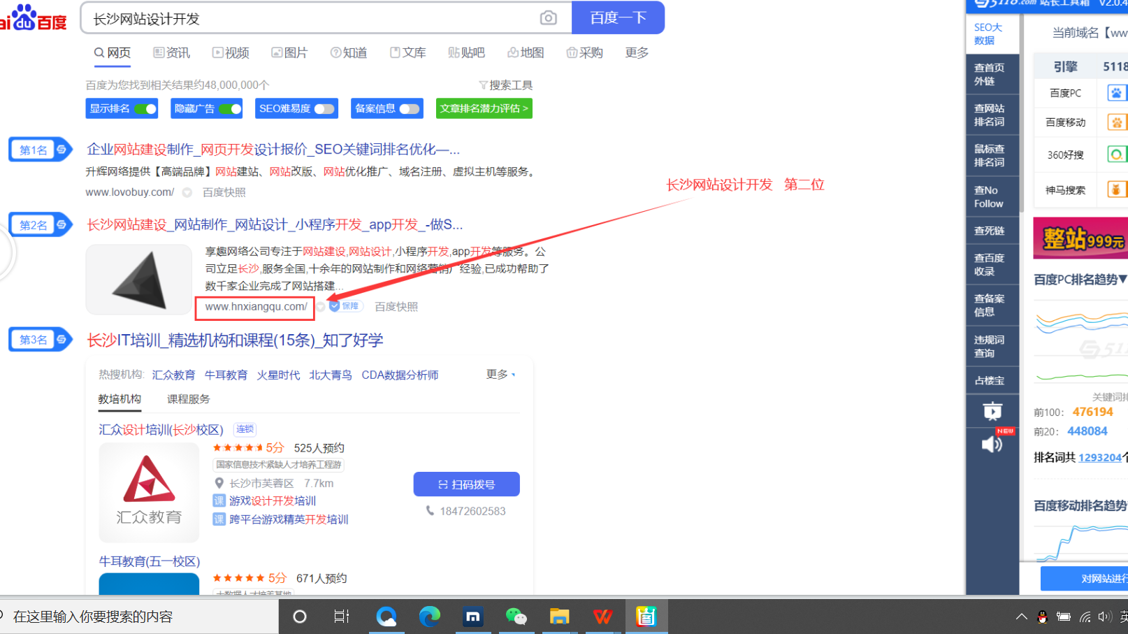Open the 采购 tab
The width and height of the screenshot is (1128, 634).
[584, 53]
